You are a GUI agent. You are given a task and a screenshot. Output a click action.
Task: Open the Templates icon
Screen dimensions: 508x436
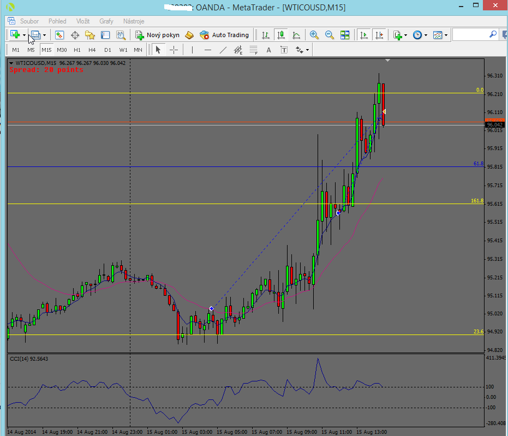click(438, 35)
